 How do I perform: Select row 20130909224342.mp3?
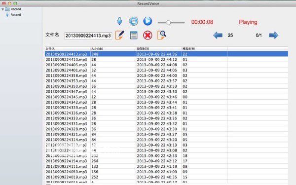click(166, 102)
